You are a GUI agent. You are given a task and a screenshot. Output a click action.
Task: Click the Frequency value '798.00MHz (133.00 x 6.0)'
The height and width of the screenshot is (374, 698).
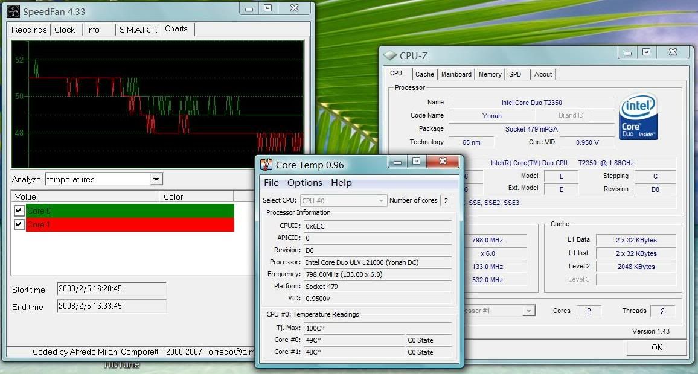pyautogui.click(x=377, y=274)
